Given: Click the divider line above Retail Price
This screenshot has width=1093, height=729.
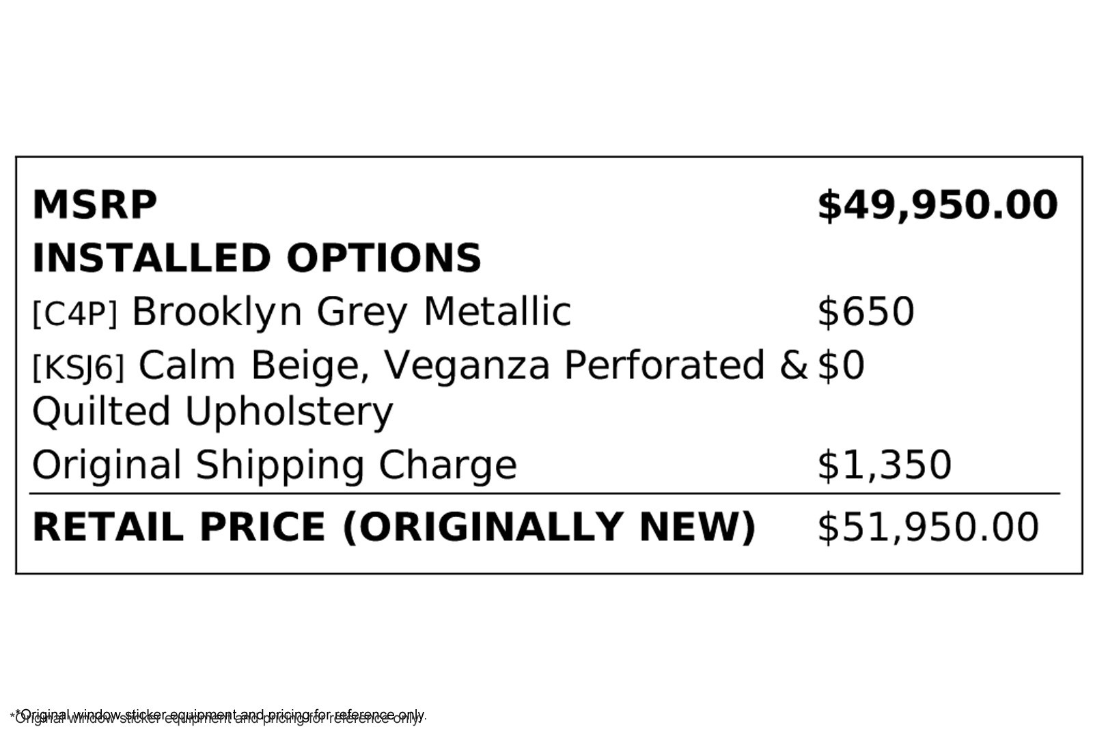Looking at the screenshot, I should [544, 493].
